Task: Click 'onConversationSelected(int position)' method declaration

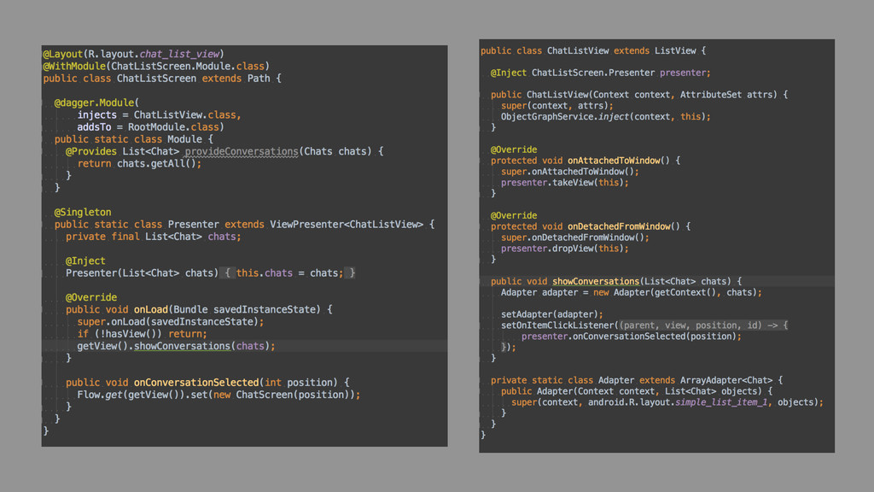Action: [x=236, y=383]
